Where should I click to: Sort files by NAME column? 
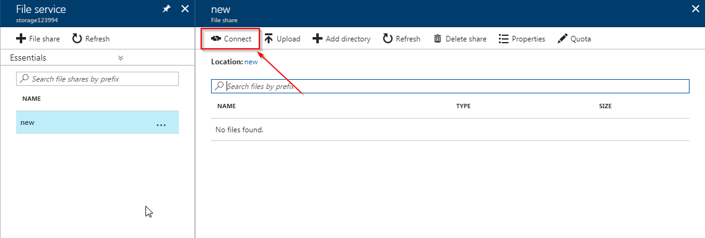tap(227, 106)
